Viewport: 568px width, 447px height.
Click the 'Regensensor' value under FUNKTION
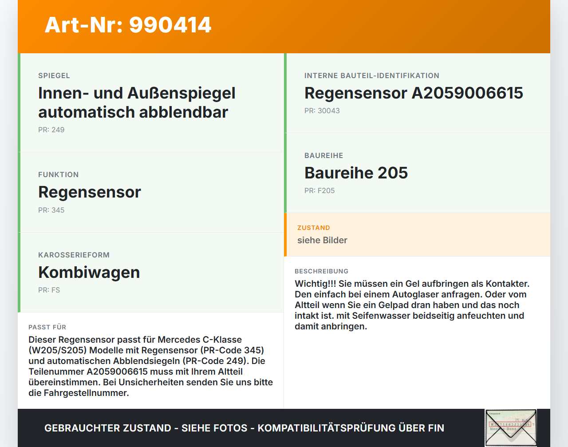point(90,192)
